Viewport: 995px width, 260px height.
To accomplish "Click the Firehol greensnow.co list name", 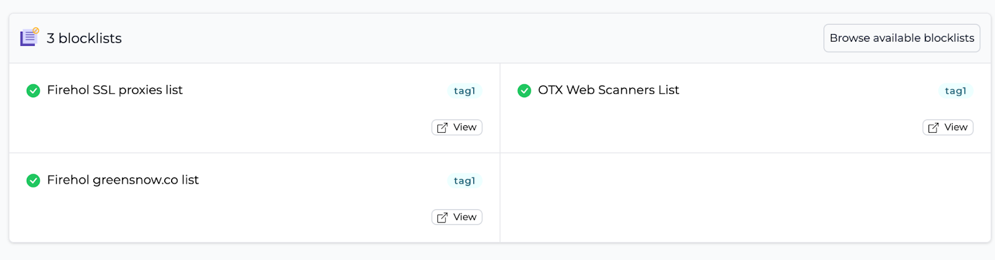I will (x=123, y=180).
